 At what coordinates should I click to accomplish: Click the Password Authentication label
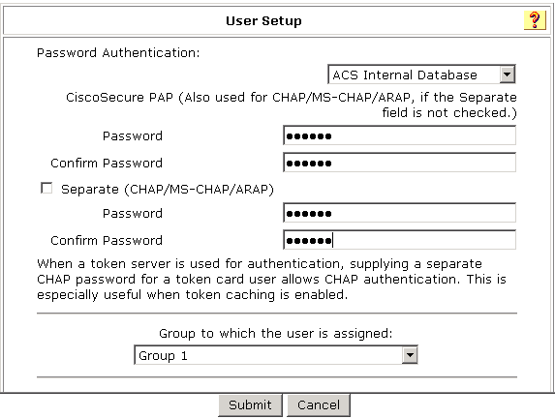pos(118,53)
